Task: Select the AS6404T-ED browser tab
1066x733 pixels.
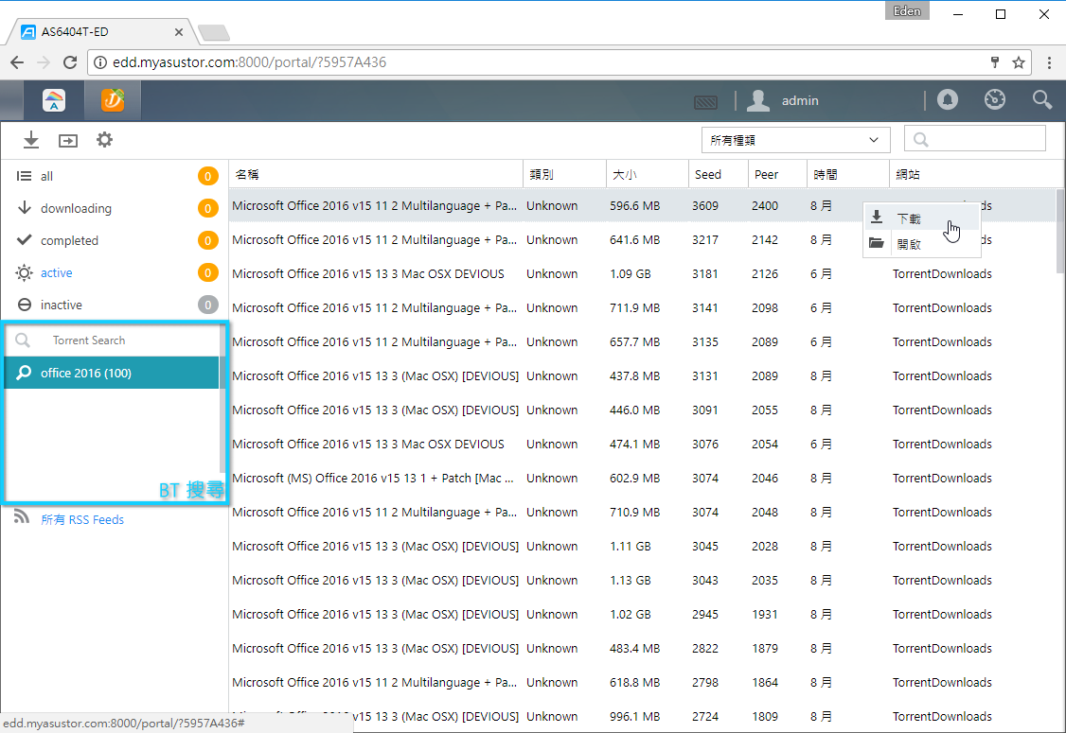Action: [102, 32]
